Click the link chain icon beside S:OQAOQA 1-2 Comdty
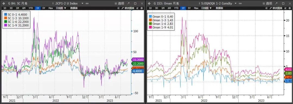This screenshot has height=104, width=293. tap(240, 3)
